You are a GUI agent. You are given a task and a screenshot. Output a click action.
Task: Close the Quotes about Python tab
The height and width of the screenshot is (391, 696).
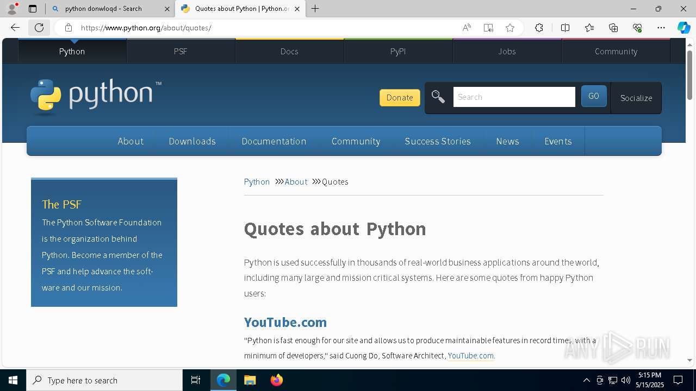tap(297, 9)
